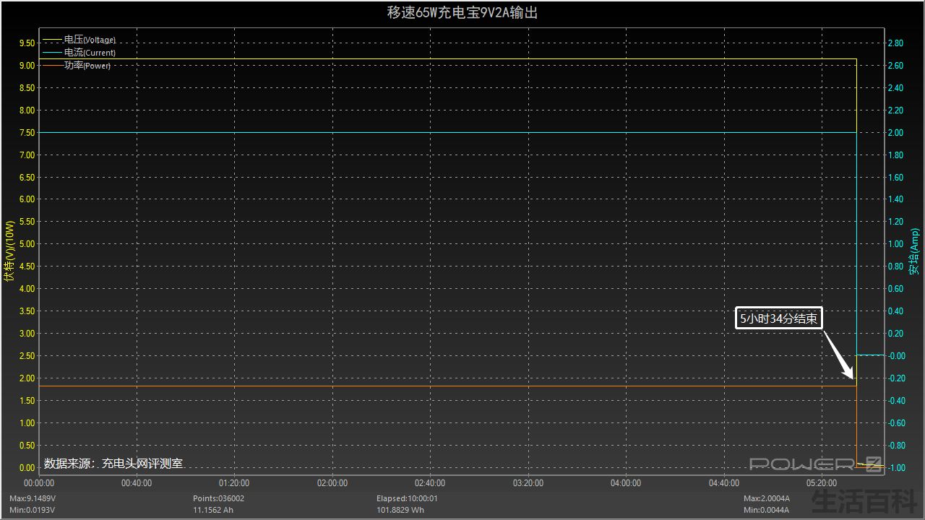The width and height of the screenshot is (925, 520).
Task: Click the yellow Voltage legend line
Action: pyautogui.click(x=53, y=40)
